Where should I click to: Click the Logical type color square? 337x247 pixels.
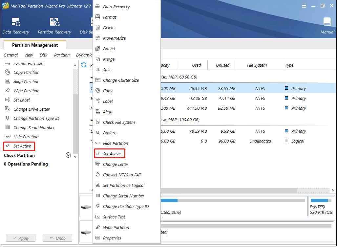tap(286, 141)
